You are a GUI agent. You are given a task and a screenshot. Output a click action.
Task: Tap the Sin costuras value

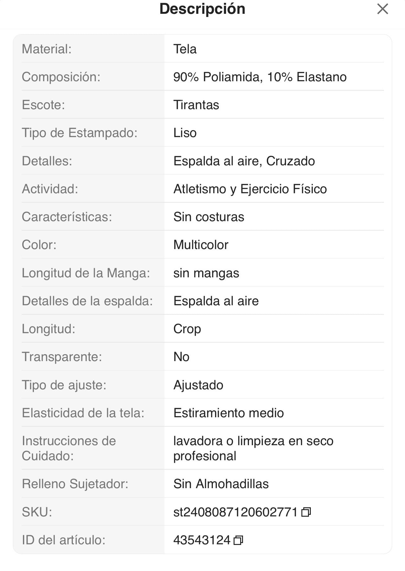point(209,217)
